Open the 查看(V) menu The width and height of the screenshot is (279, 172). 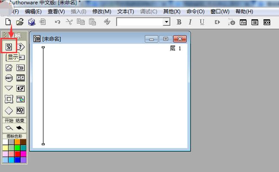[x=56, y=12]
